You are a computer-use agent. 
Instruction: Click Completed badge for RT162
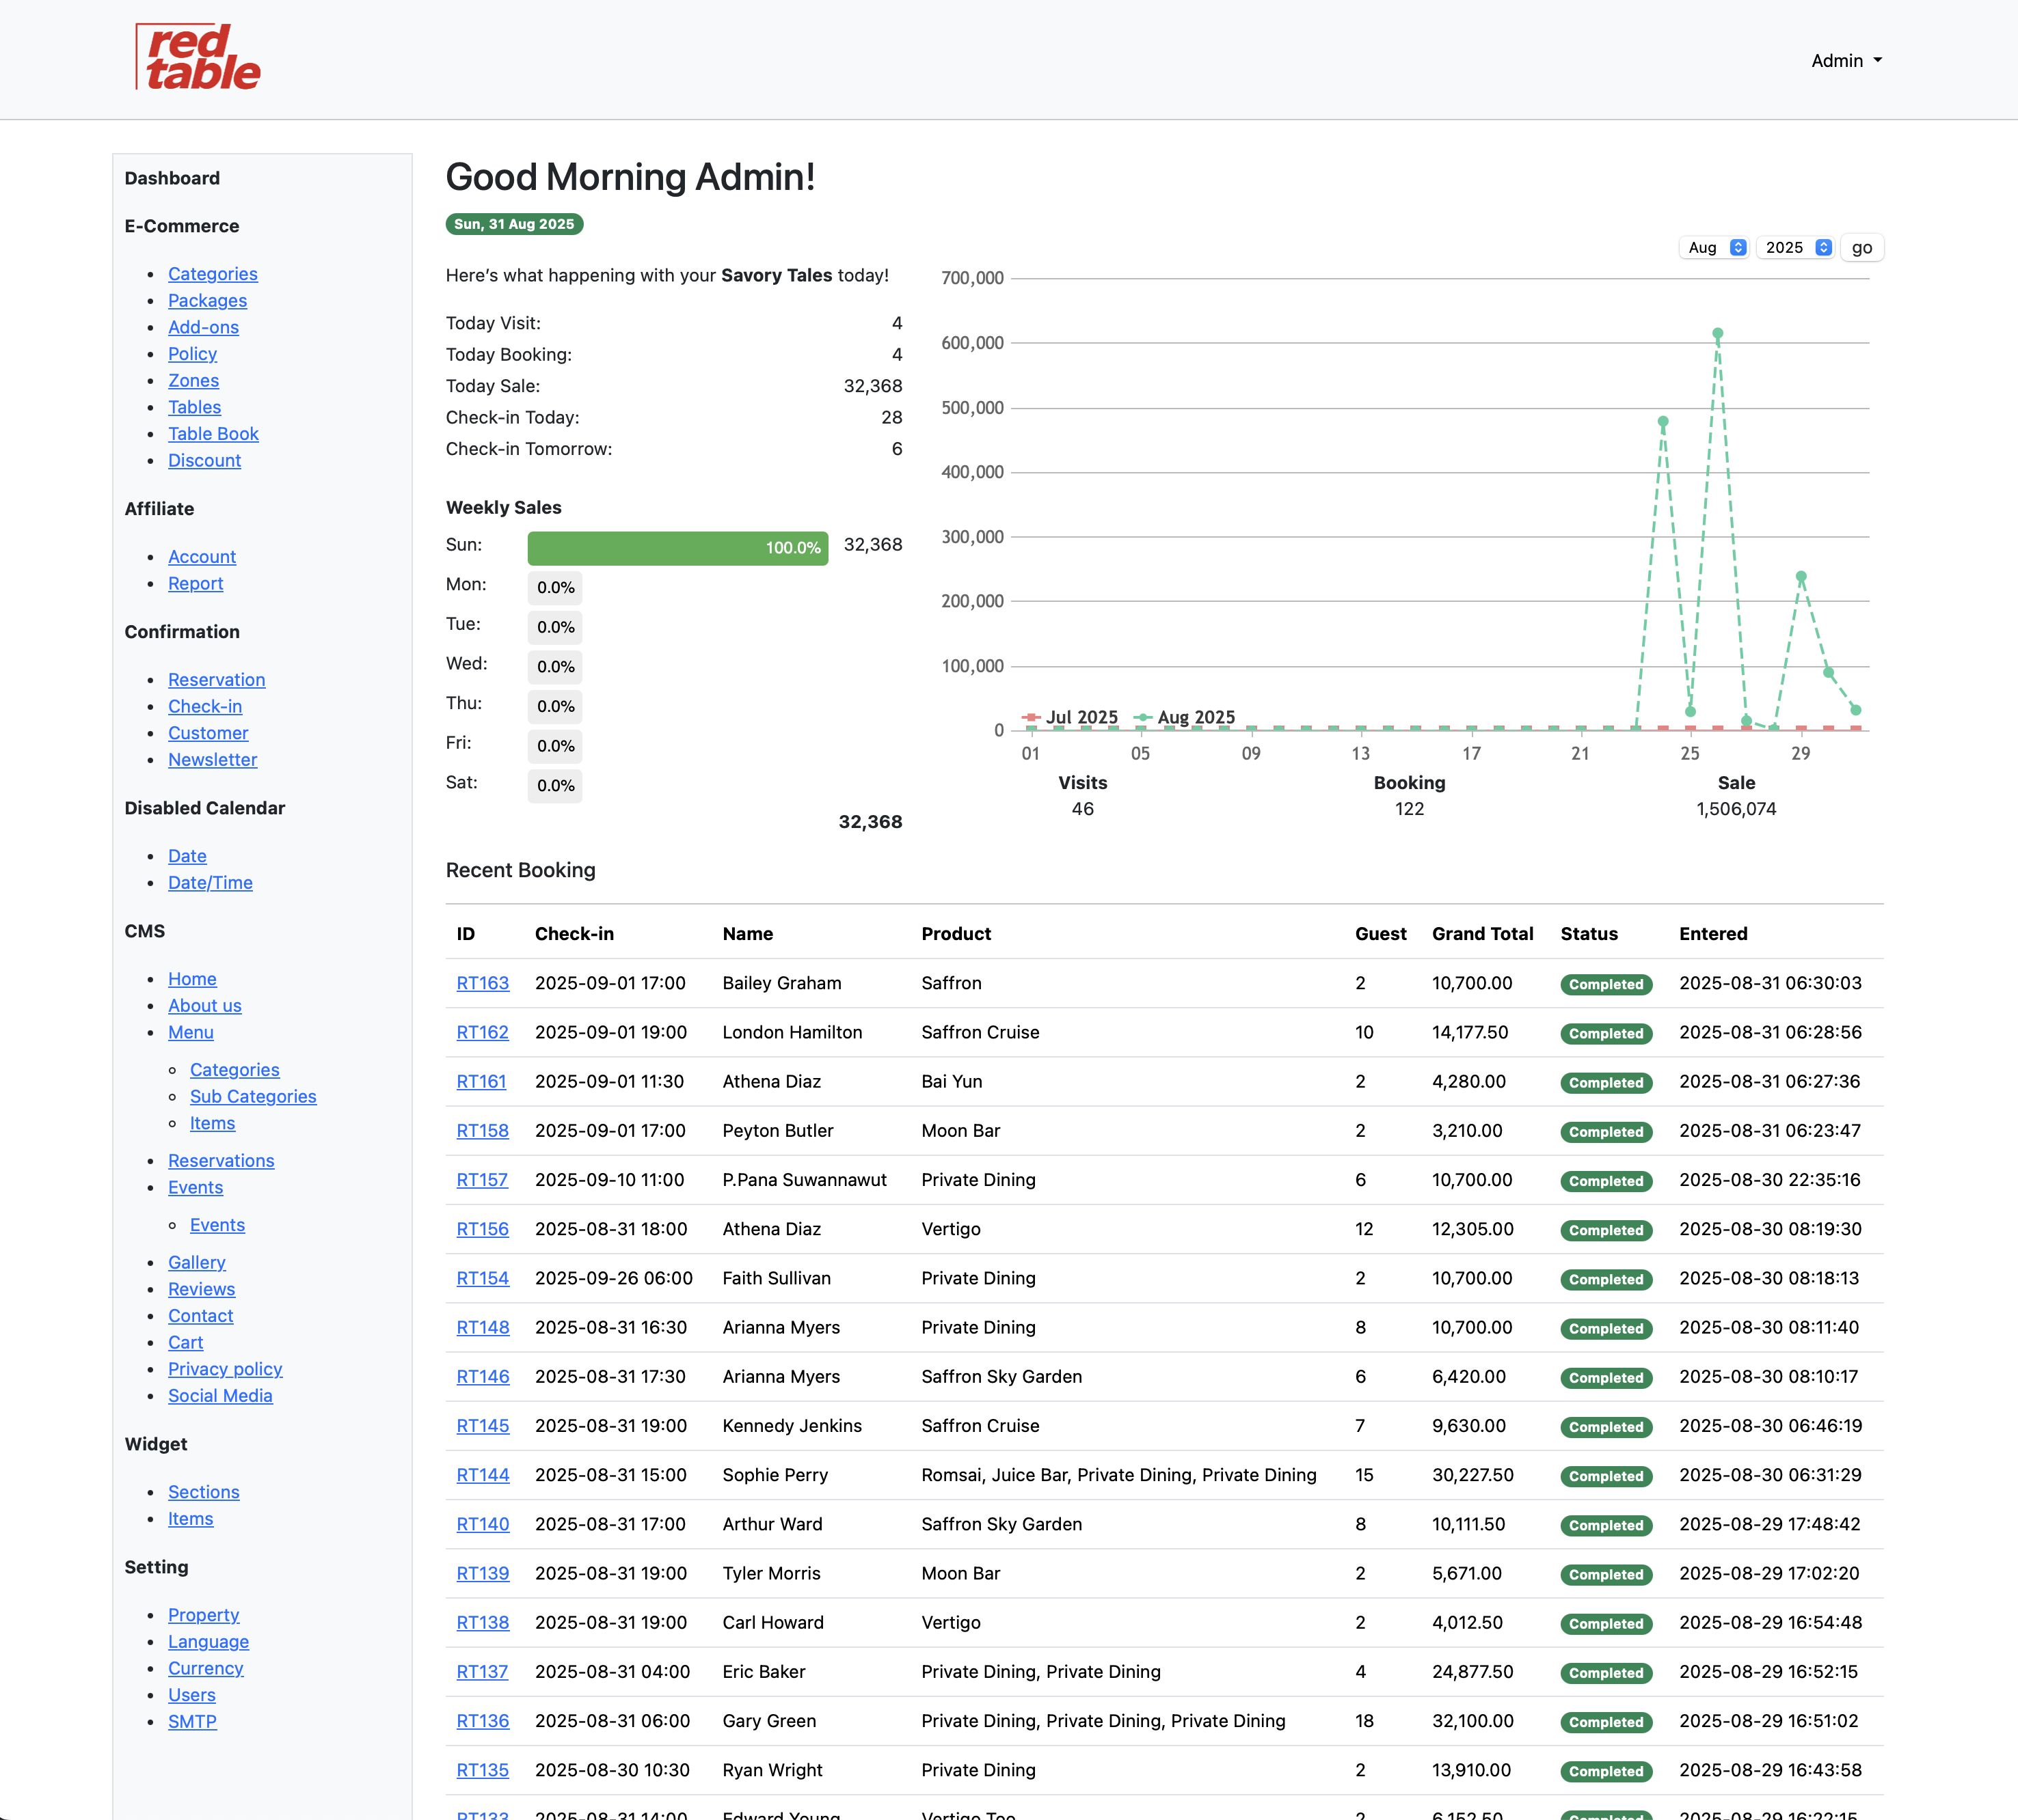pyautogui.click(x=1605, y=1034)
